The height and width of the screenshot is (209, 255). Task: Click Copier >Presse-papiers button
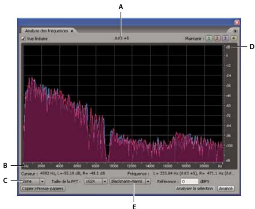[x=43, y=189]
